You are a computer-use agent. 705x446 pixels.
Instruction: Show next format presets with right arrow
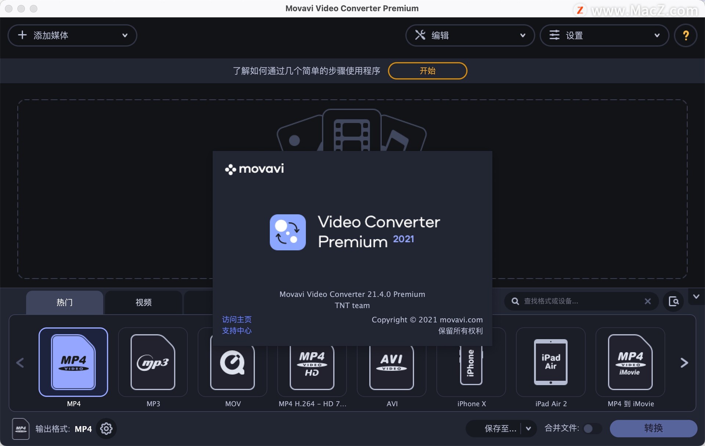click(x=684, y=363)
